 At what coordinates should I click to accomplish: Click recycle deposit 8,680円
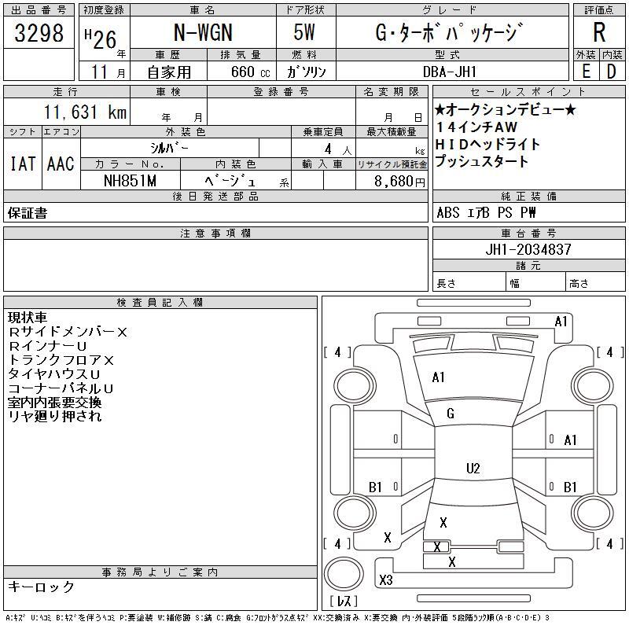coord(399,182)
